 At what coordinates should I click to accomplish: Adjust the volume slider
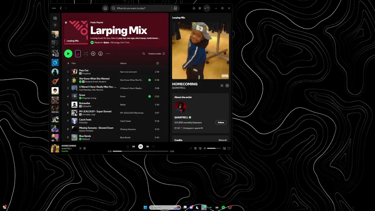pos(214,148)
